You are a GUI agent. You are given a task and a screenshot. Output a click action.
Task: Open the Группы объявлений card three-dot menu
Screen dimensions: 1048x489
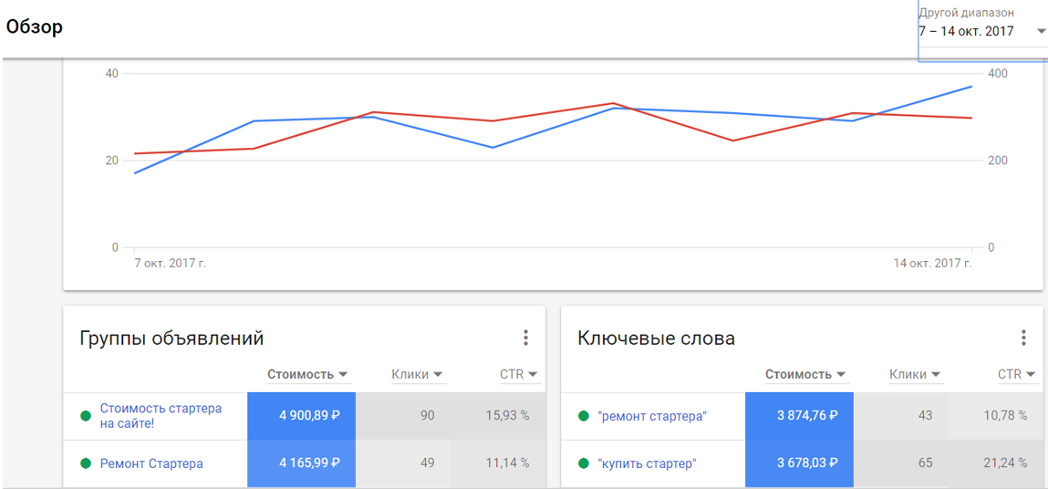tap(525, 338)
